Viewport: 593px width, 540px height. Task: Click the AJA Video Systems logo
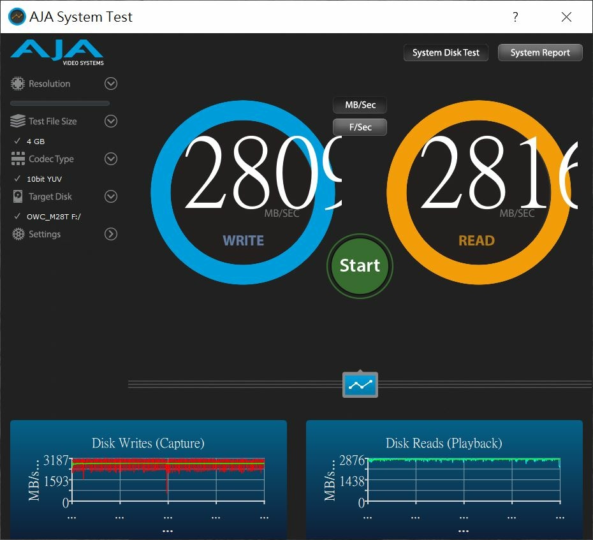pos(57,52)
